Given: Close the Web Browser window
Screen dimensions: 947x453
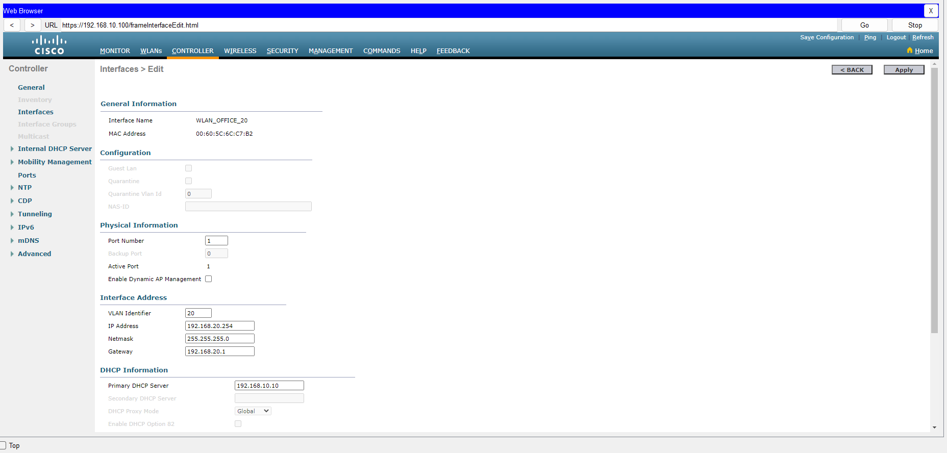Looking at the screenshot, I should click(x=931, y=11).
